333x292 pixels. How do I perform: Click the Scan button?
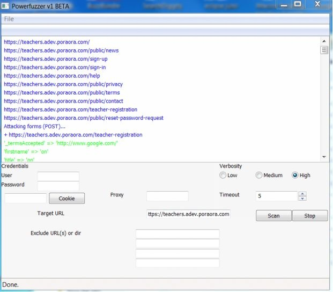pos(273,216)
